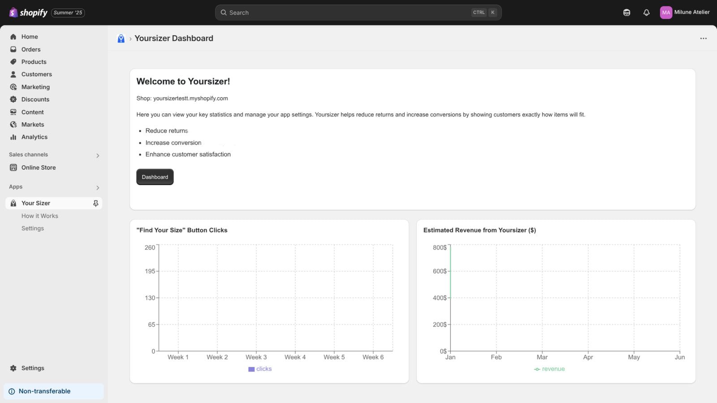Click the shop URL yoursizertestt.myshopify.com

point(190,99)
